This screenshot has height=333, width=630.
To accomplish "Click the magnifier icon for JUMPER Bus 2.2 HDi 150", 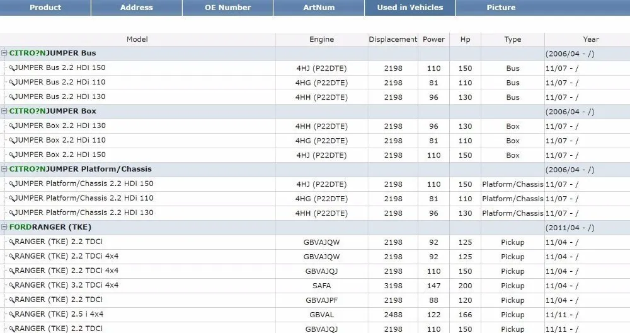I will coord(11,68).
